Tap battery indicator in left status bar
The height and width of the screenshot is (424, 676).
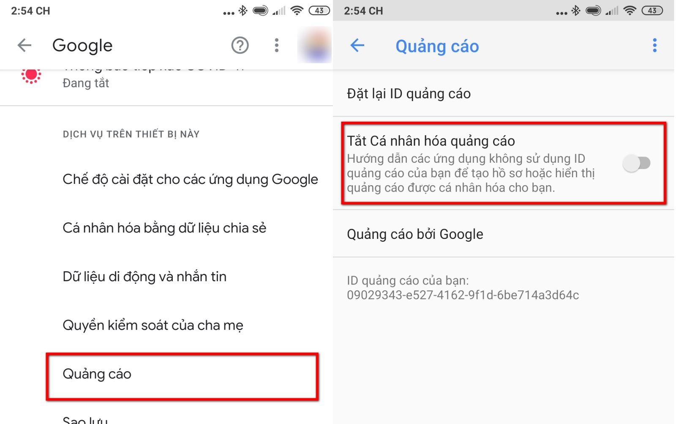coord(319,11)
